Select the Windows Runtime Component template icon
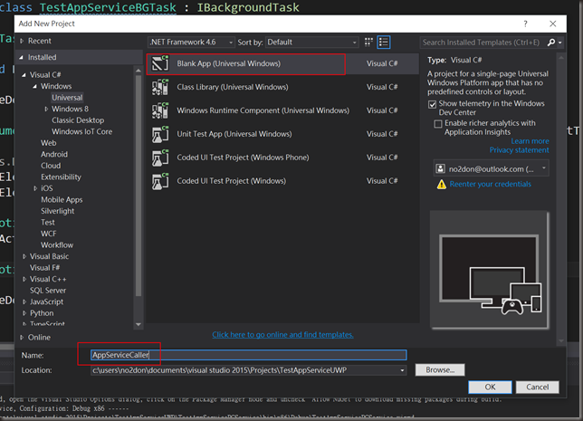Viewport: 583px width, 421px height. click(x=160, y=110)
